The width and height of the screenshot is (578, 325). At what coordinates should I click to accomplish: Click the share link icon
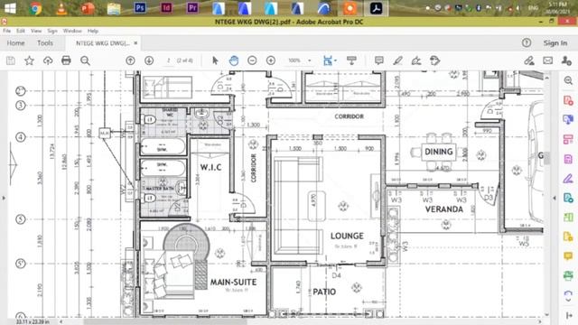[x=529, y=60]
